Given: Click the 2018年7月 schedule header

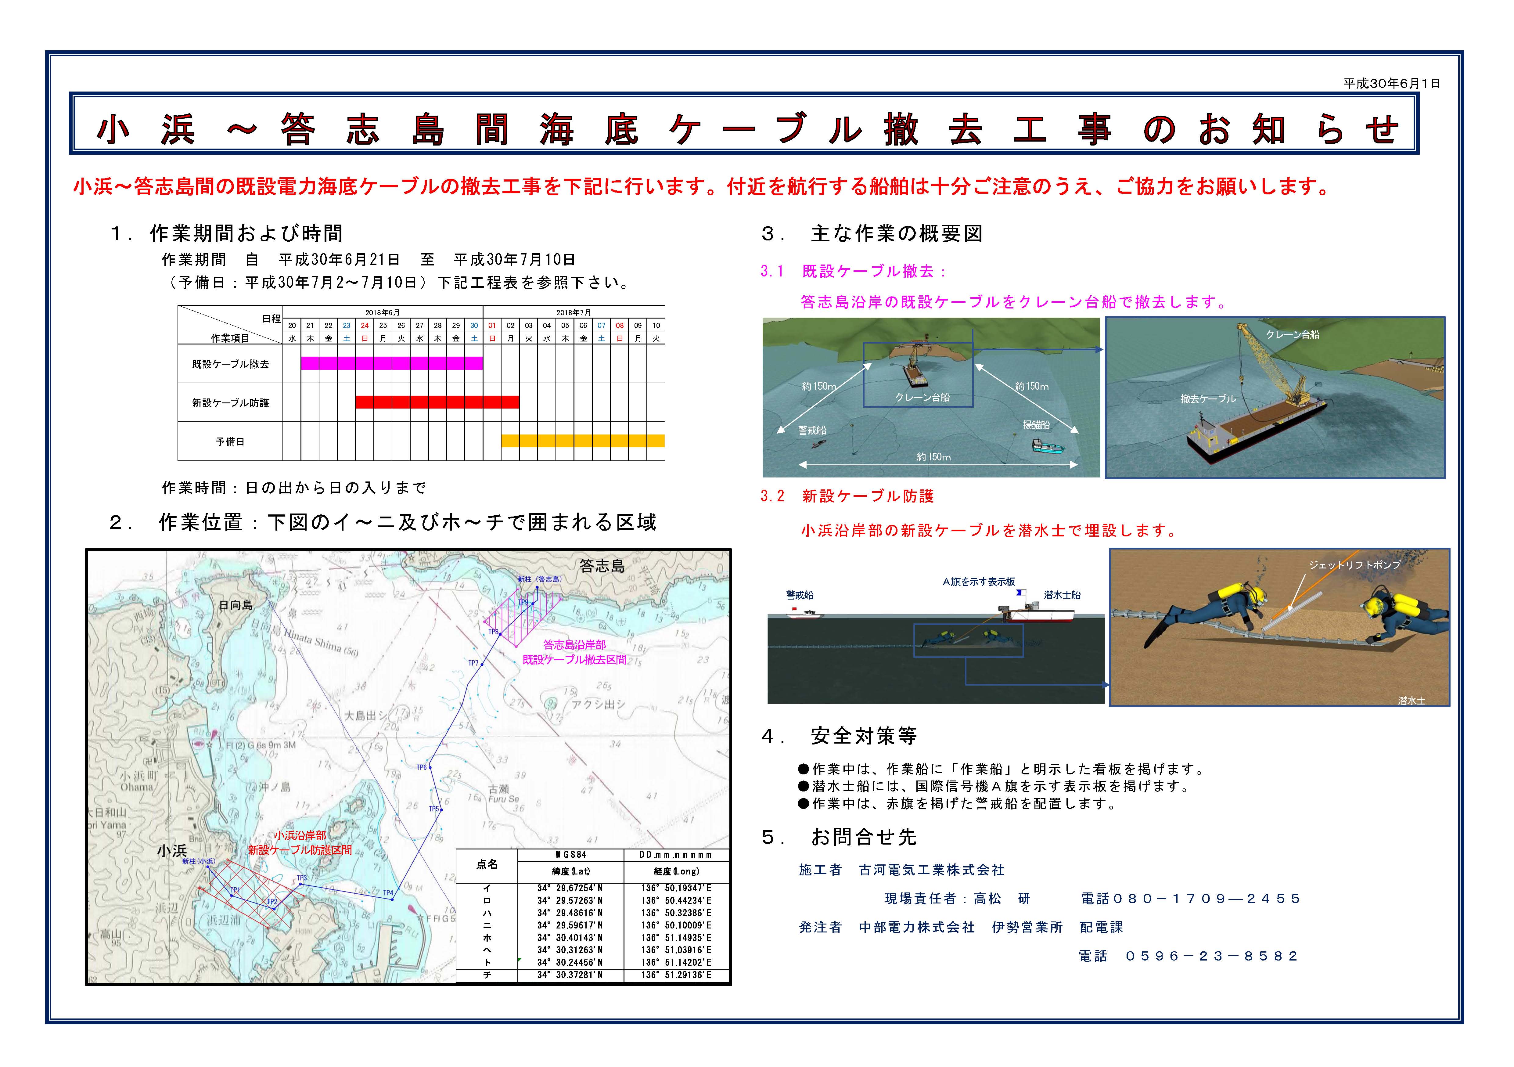Looking at the screenshot, I should tap(574, 312).
